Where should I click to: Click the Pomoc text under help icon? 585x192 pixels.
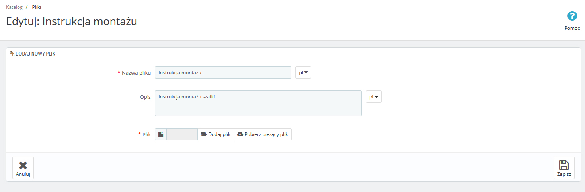point(572,28)
